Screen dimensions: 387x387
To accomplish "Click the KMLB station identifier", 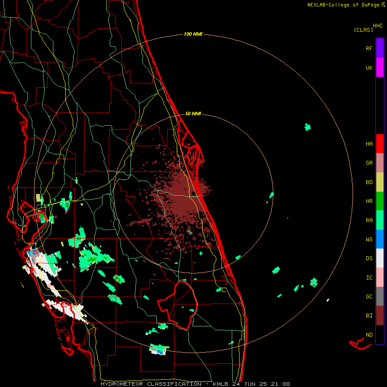I will (x=221, y=384).
